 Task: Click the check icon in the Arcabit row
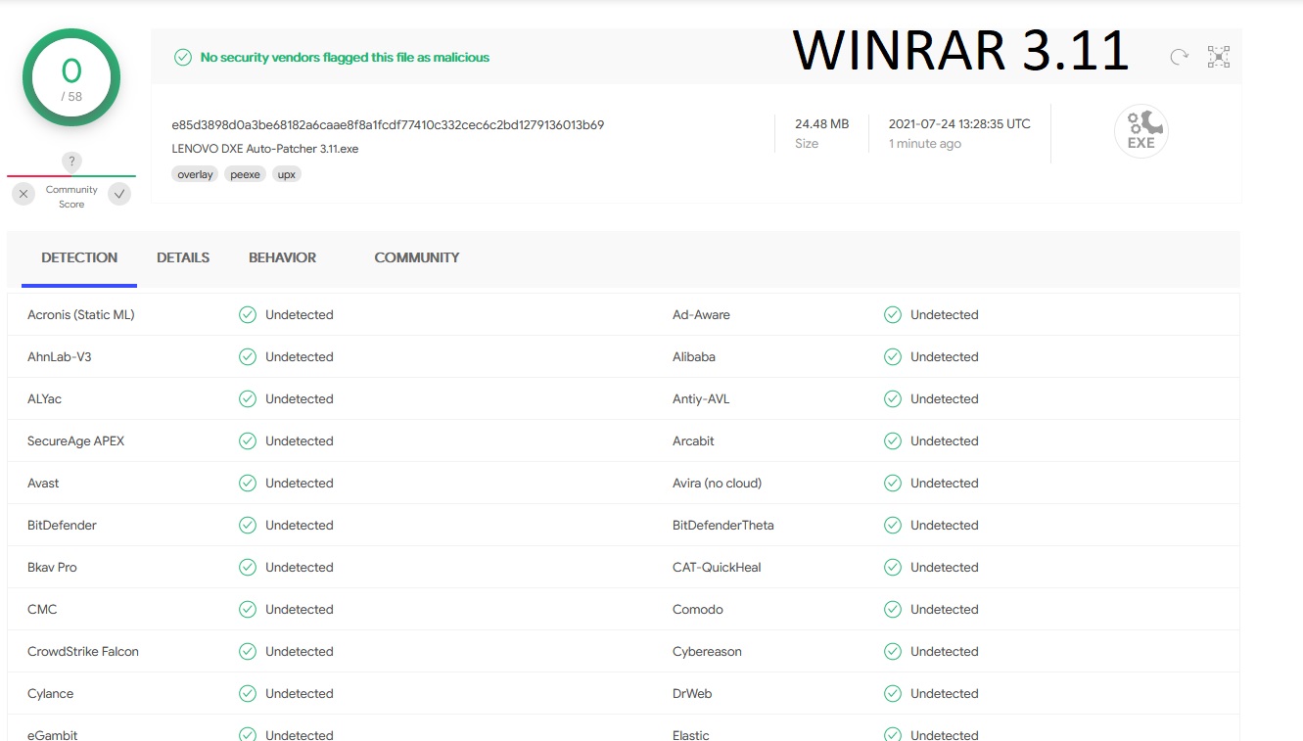pos(893,441)
